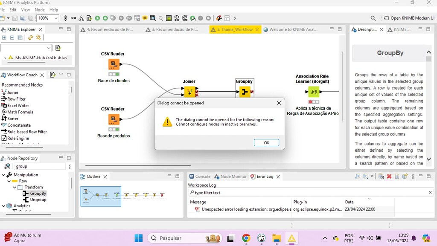Pause loop execution toolbar icon
Image resolution: width=437 pixels, height=246 pixels.
coord(201,18)
